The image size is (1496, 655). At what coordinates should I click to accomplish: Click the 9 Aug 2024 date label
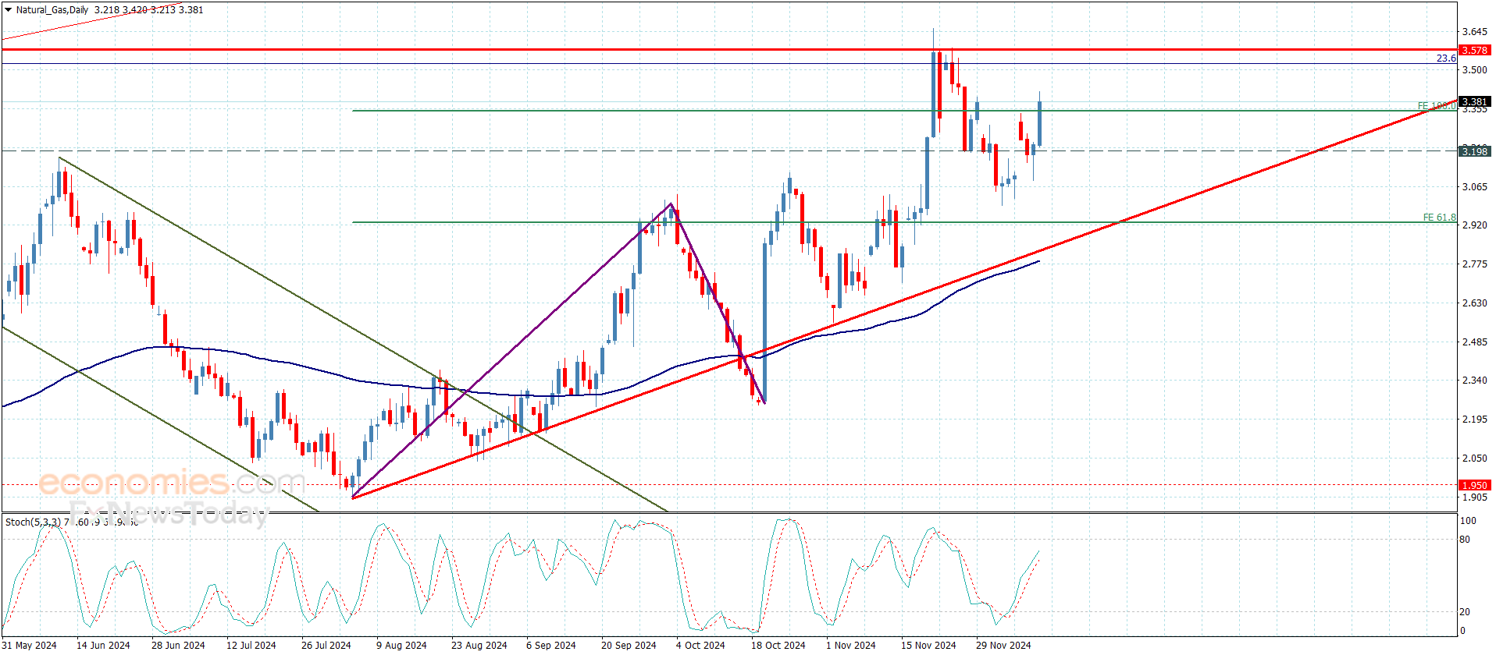pos(401,645)
